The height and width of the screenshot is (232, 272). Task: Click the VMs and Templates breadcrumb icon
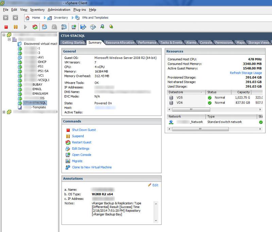click(x=77, y=18)
